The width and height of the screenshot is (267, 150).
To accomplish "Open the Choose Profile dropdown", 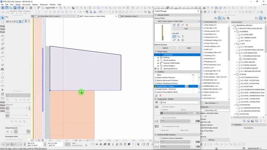I will pos(177,21).
